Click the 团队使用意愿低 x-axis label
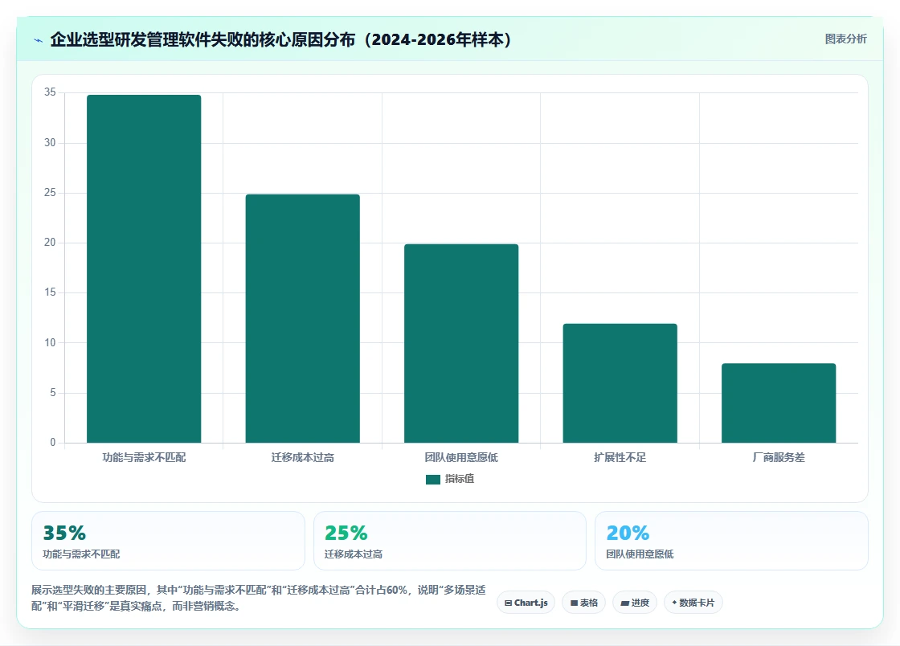Viewport: 900px width, 646px height. [x=461, y=457]
